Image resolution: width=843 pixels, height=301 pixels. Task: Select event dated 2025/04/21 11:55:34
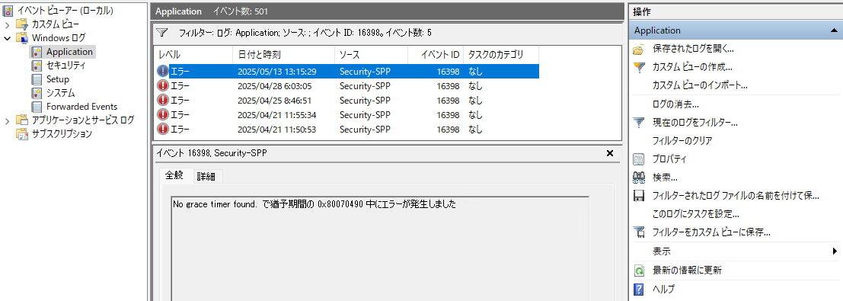click(346, 115)
